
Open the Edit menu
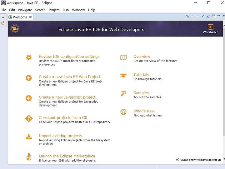pos(12,10)
